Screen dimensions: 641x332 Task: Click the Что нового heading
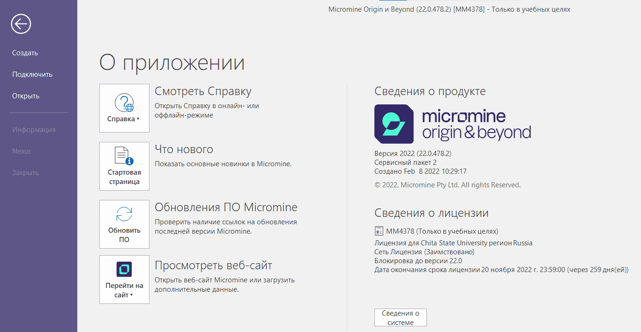pos(184,149)
